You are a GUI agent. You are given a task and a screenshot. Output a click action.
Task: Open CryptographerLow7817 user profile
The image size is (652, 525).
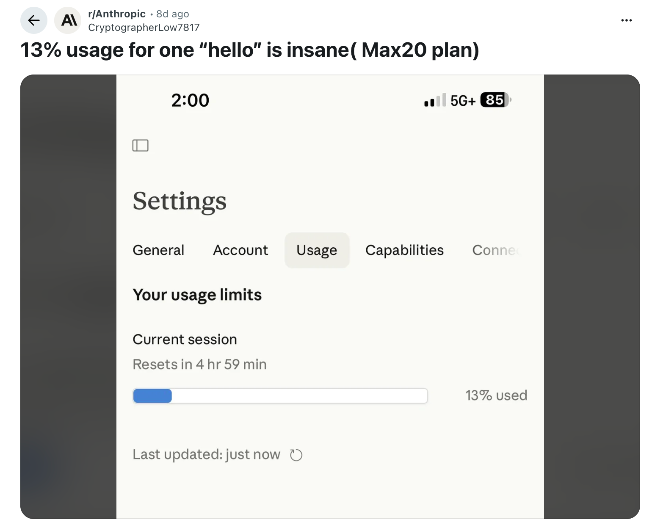pyautogui.click(x=144, y=28)
